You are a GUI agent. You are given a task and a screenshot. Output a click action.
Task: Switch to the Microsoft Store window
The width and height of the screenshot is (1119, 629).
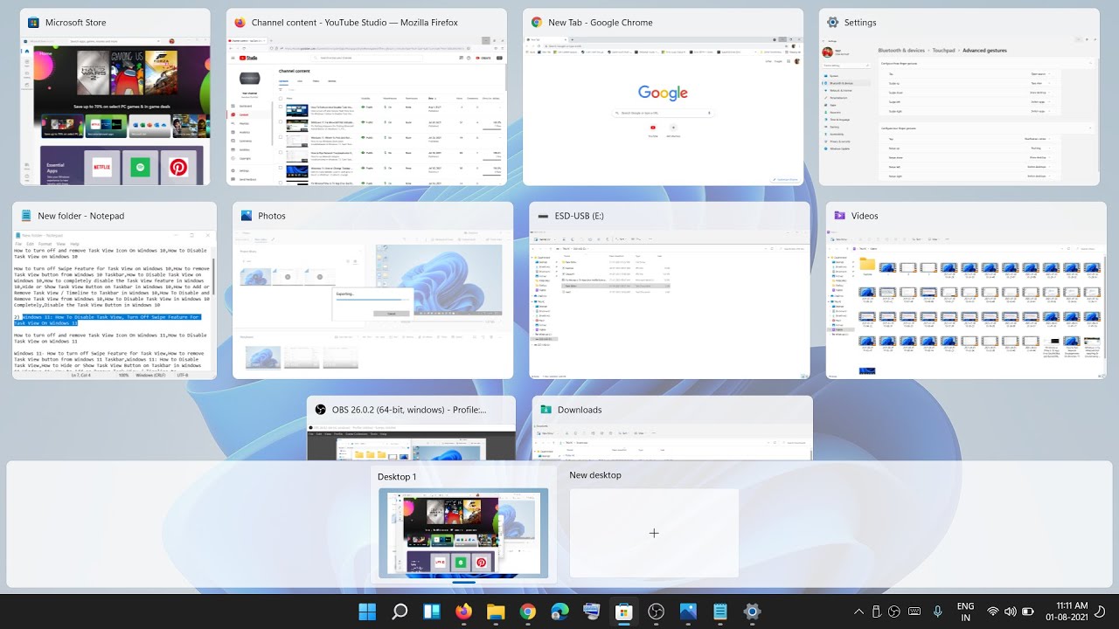(115, 97)
